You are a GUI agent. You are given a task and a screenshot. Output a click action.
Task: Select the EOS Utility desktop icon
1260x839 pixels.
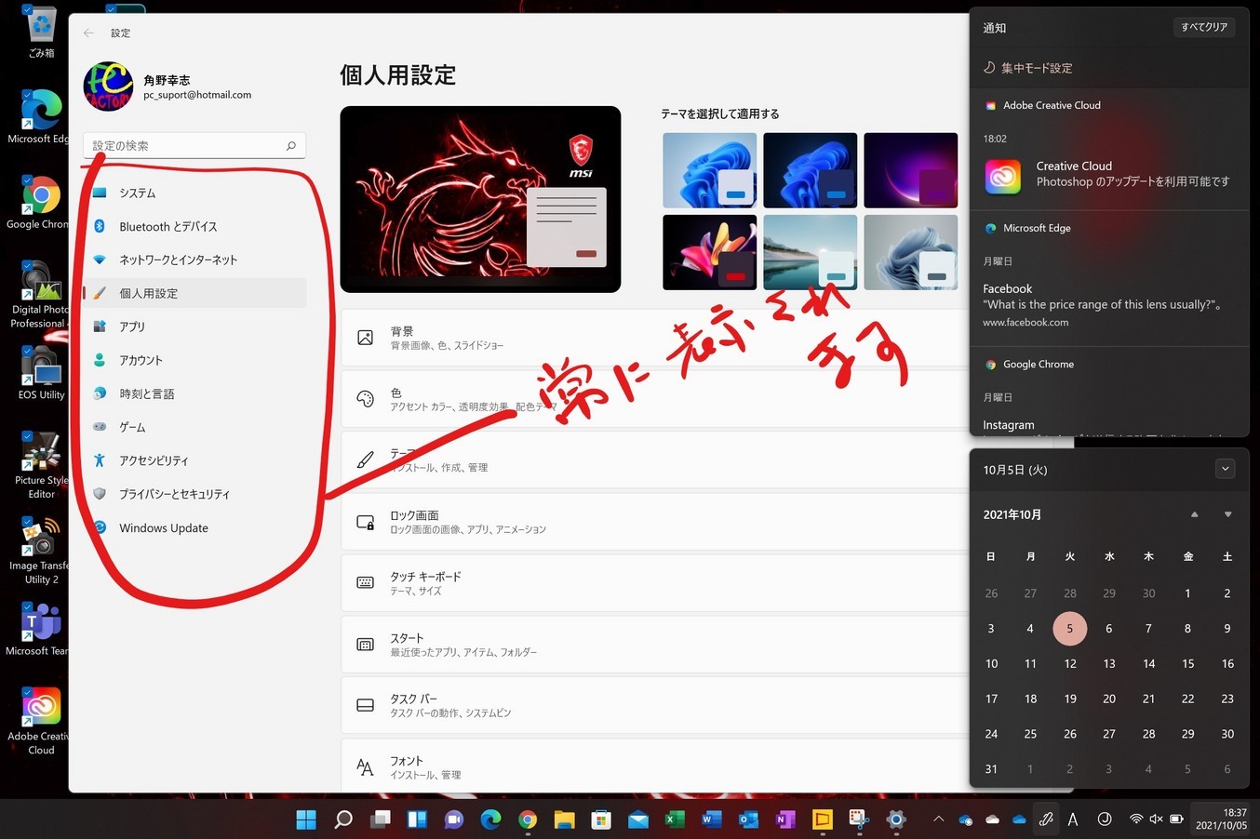(41, 373)
